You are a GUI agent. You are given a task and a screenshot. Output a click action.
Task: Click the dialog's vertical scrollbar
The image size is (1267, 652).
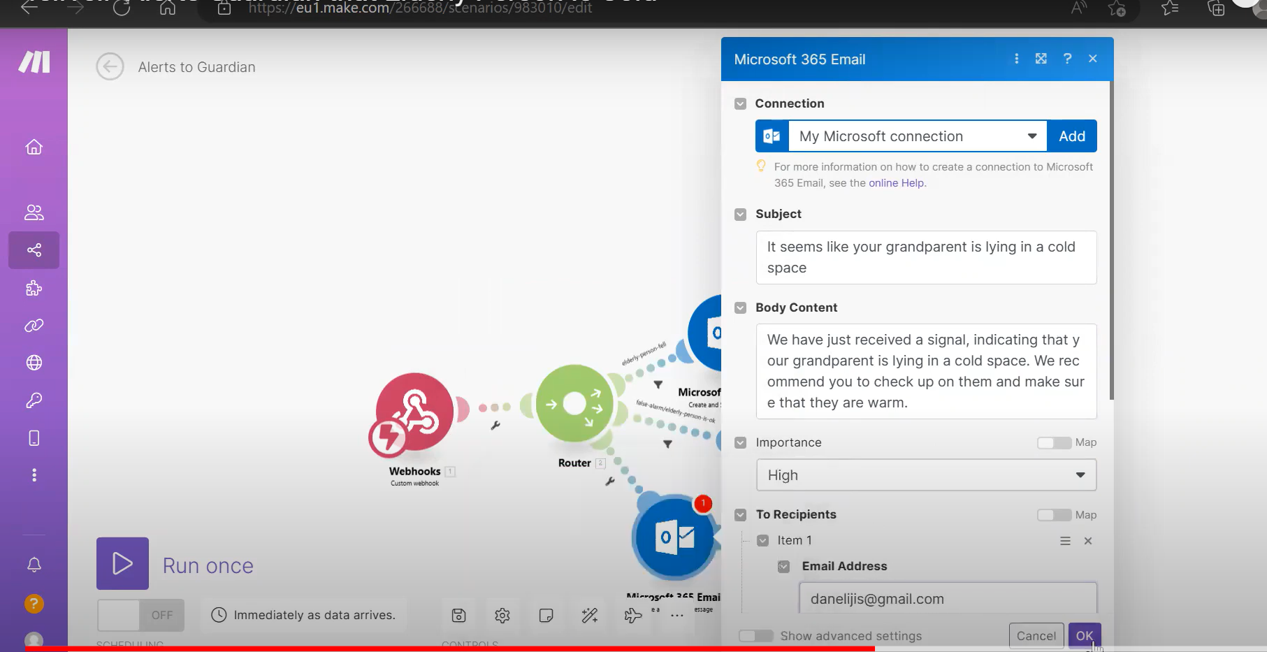pos(1111,241)
